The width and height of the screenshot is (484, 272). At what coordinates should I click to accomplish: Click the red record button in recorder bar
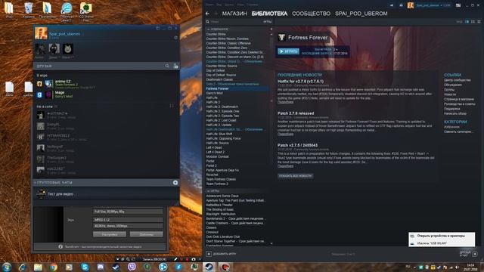(187, 259)
